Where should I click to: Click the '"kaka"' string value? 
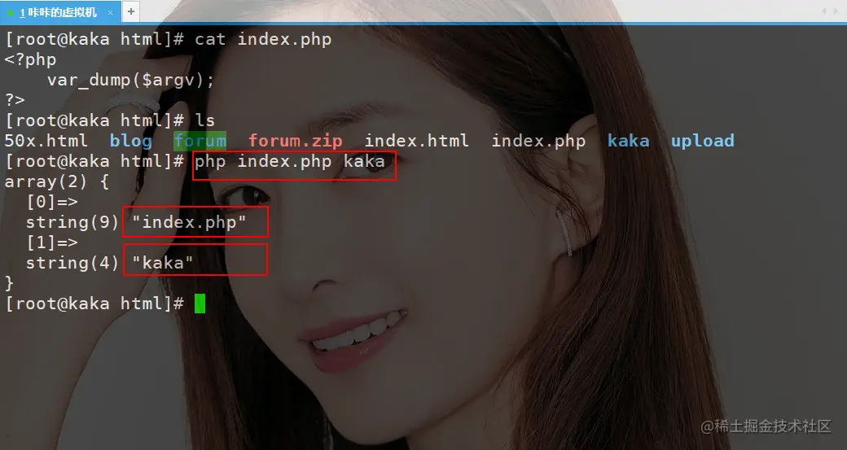click(163, 263)
